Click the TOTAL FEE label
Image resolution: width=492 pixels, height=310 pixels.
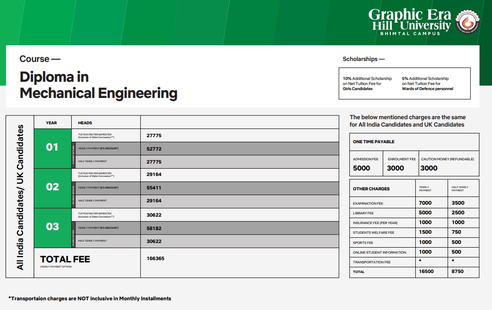[65, 259]
